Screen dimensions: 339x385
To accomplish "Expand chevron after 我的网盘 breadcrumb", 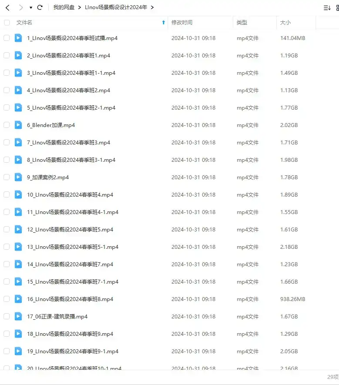I will coord(80,7).
